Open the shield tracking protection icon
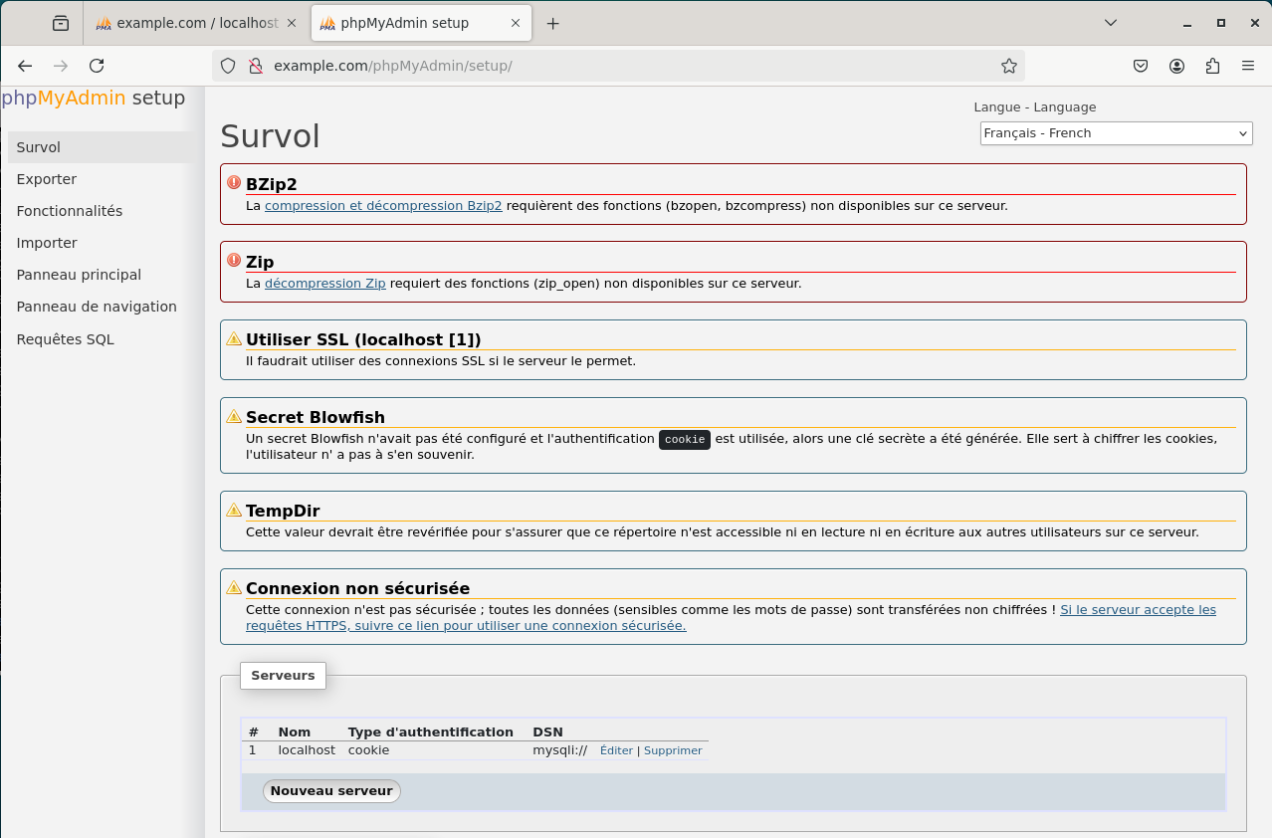 click(x=228, y=66)
